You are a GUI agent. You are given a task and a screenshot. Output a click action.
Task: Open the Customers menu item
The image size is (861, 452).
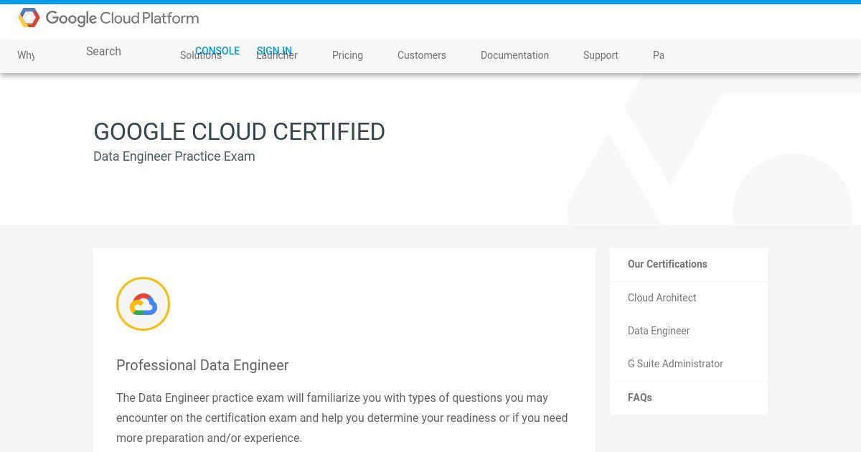pos(422,55)
